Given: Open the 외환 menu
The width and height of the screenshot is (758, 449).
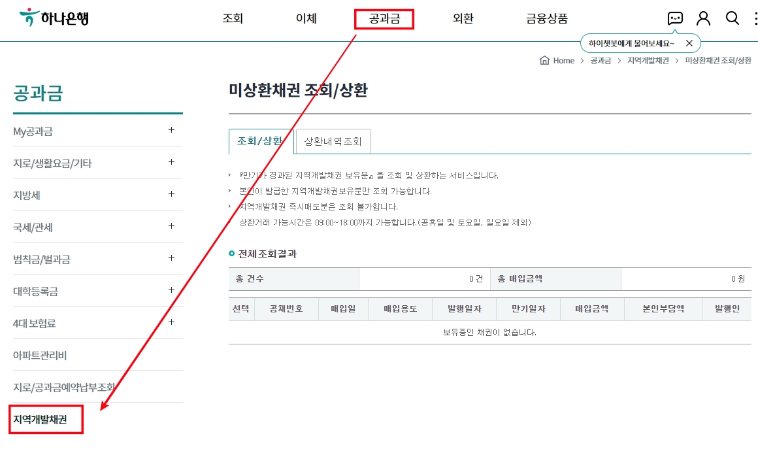Looking at the screenshot, I should tap(463, 19).
